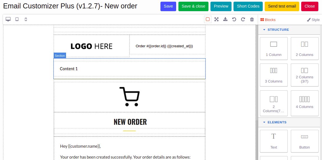Toggle component outline borders
The height and width of the screenshot is (160, 322).
[x=208, y=19]
